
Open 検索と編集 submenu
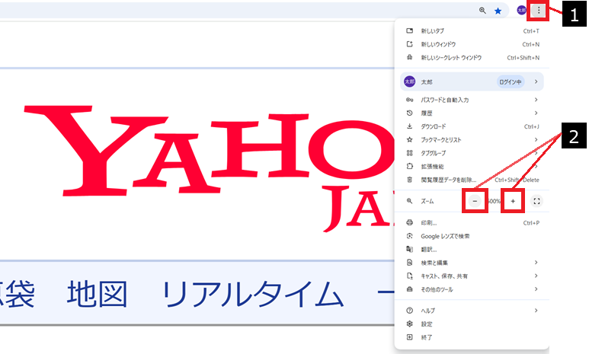point(472,263)
